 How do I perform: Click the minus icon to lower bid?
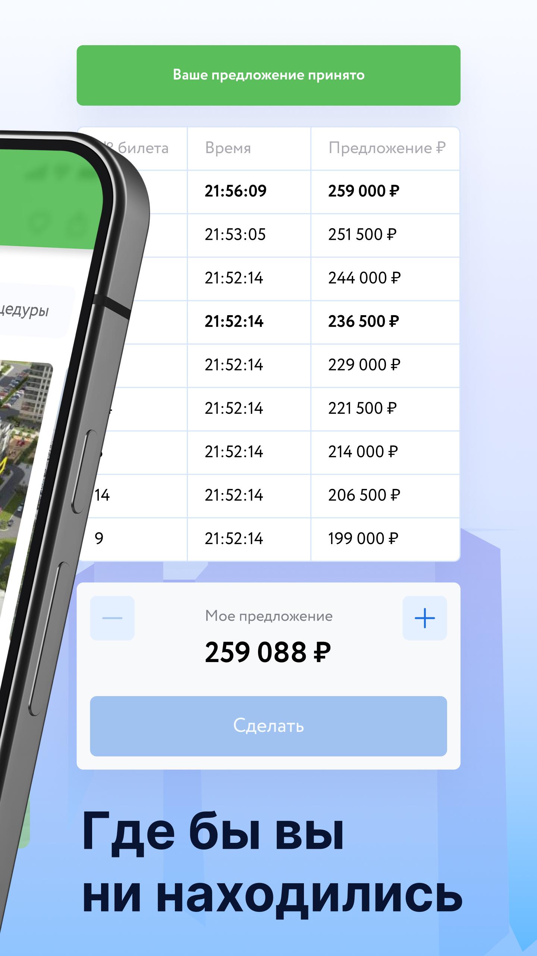(x=112, y=618)
